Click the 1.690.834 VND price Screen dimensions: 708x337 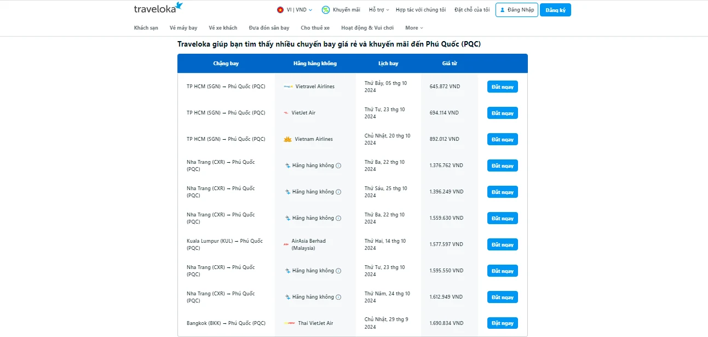pyautogui.click(x=446, y=323)
